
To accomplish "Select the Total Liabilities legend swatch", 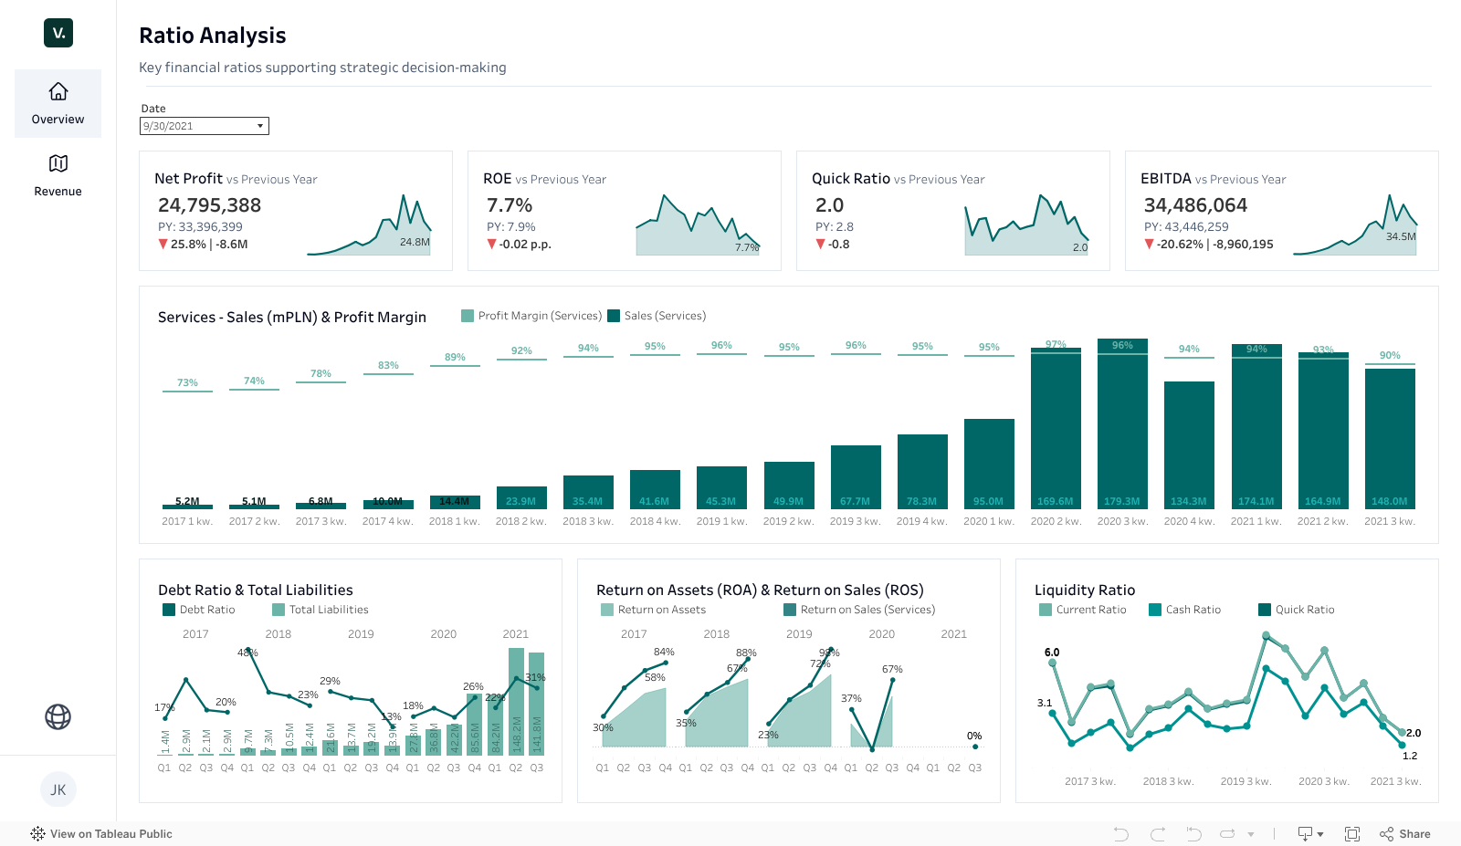I will point(279,610).
